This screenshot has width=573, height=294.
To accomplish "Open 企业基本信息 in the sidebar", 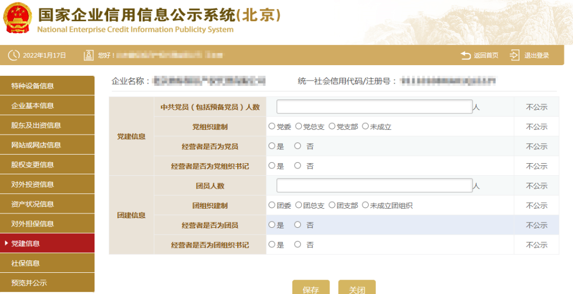I will tap(47, 105).
